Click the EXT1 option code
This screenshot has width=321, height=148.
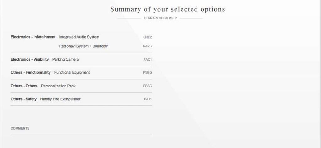point(148,99)
